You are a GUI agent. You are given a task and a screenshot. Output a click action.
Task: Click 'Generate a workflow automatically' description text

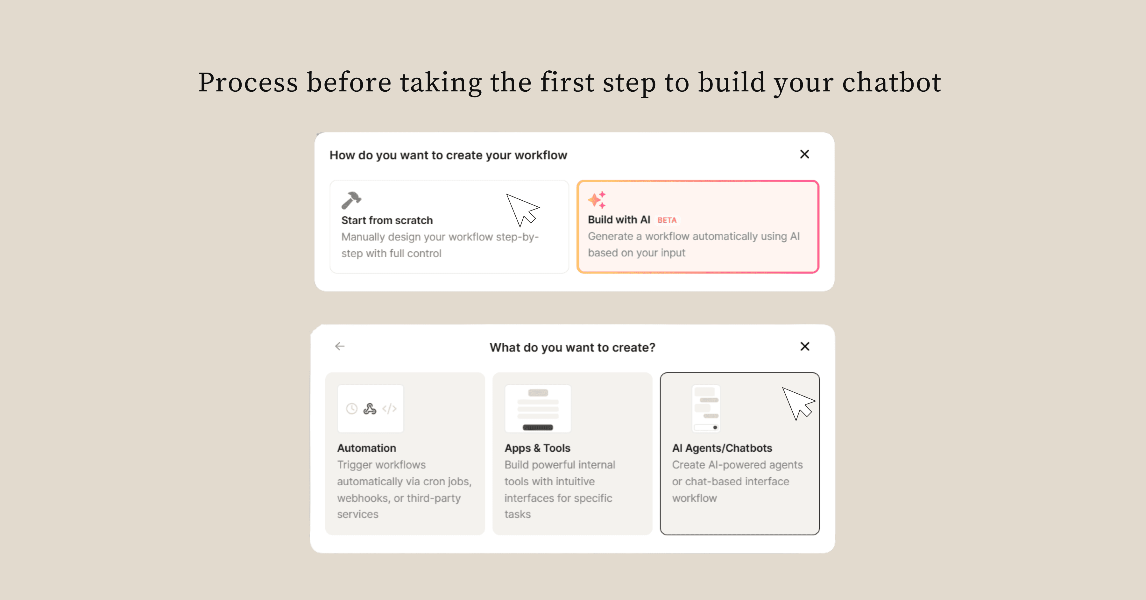(694, 244)
